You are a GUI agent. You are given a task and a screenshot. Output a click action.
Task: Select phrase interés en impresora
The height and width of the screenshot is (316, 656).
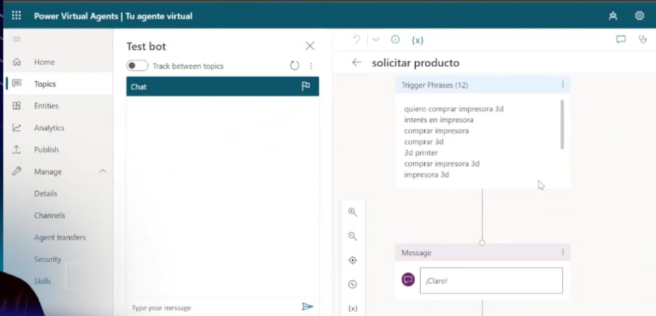[x=439, y=120]
